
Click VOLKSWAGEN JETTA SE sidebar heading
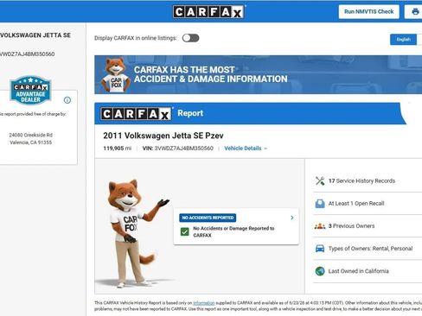pyautogui.click(x=35, y=35)
